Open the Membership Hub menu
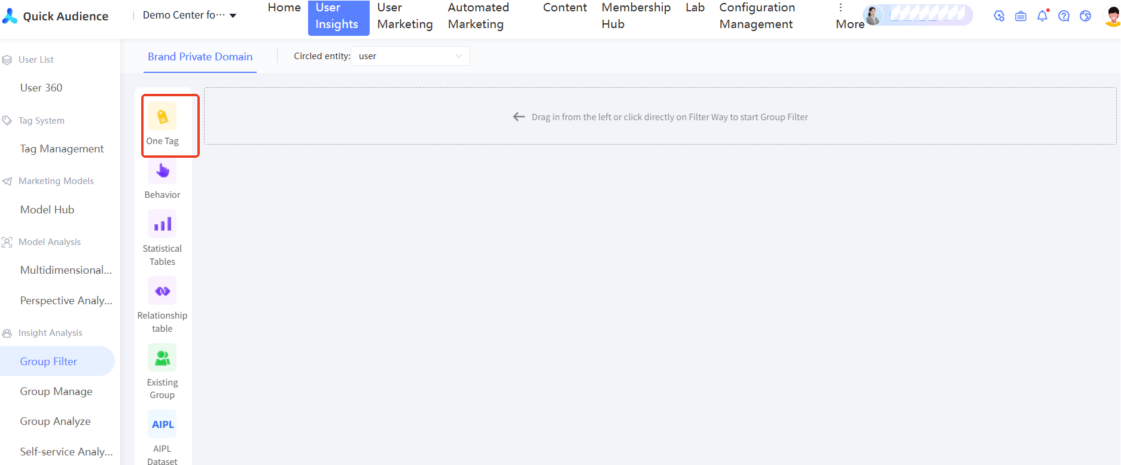 tap(636, 16)
